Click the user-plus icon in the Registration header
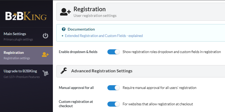 click(x=65, y=12)
